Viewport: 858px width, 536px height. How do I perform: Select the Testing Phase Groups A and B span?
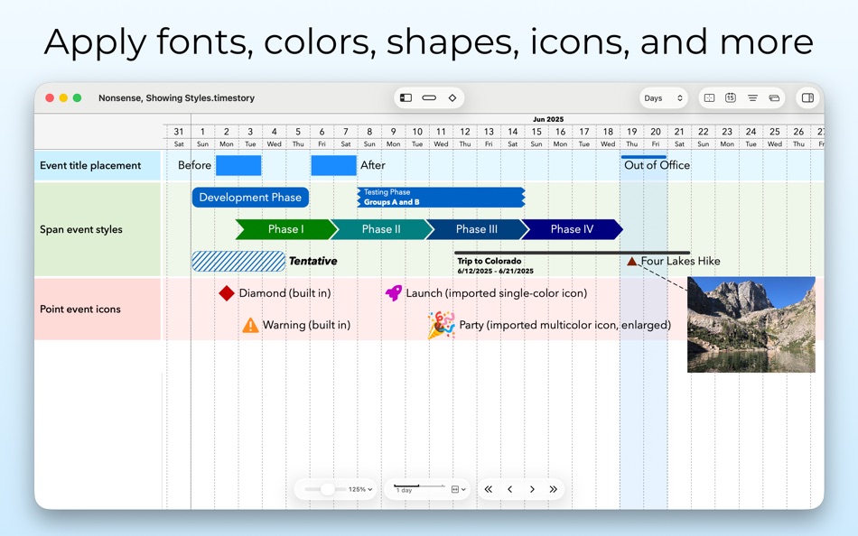pyautogui.click(x=441, y=198)
